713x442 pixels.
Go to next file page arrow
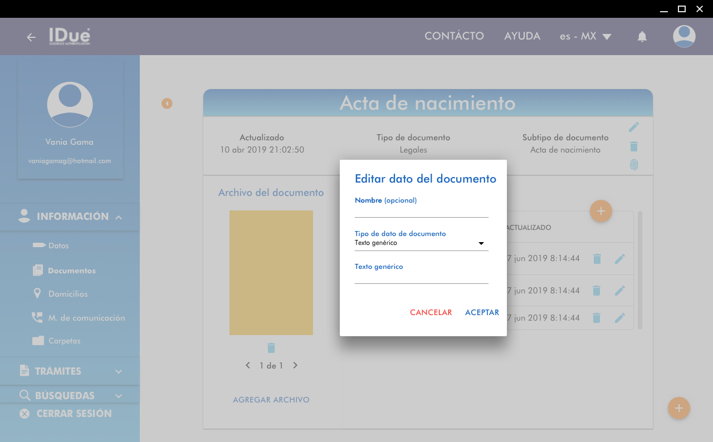pyautogui.click(x=295, y=366)
